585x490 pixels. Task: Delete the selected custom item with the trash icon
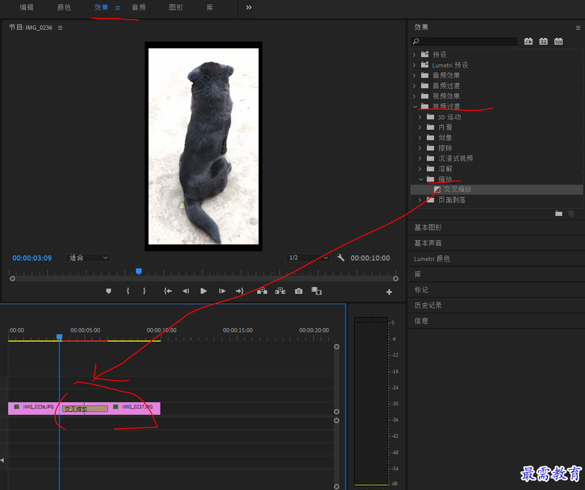(x=571, y=214)
